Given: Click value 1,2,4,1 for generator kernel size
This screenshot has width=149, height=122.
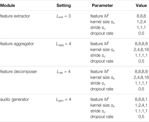Looking at the screenshot, I should [141, 105].
